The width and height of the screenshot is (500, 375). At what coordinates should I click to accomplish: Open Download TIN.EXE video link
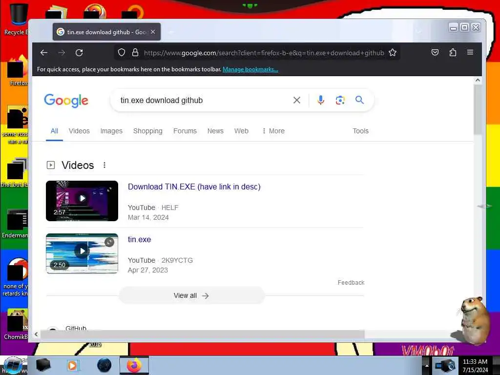pos(194,187)
